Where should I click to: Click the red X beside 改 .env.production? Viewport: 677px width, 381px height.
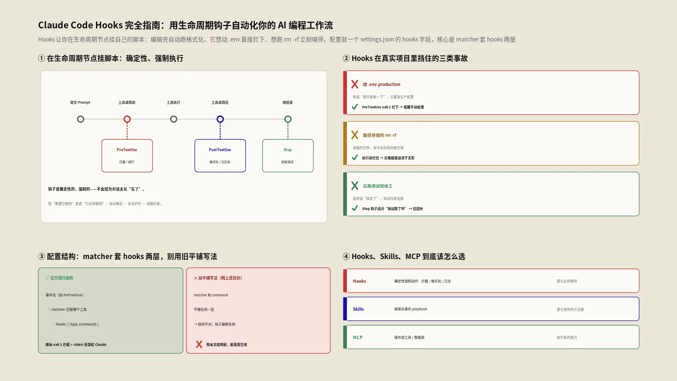(355, 84)
